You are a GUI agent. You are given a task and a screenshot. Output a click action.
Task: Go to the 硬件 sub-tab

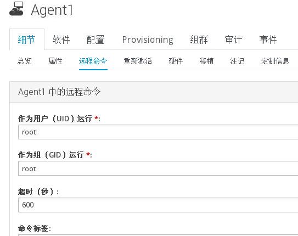[x=176, y=61]
